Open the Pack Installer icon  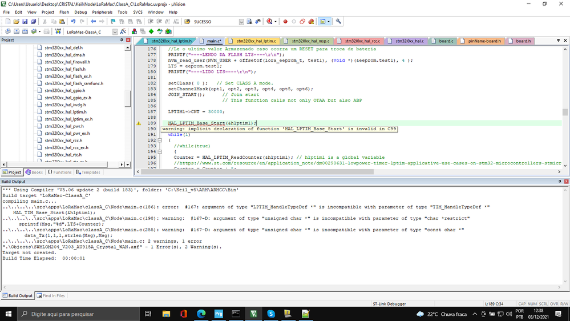[168, 31]
